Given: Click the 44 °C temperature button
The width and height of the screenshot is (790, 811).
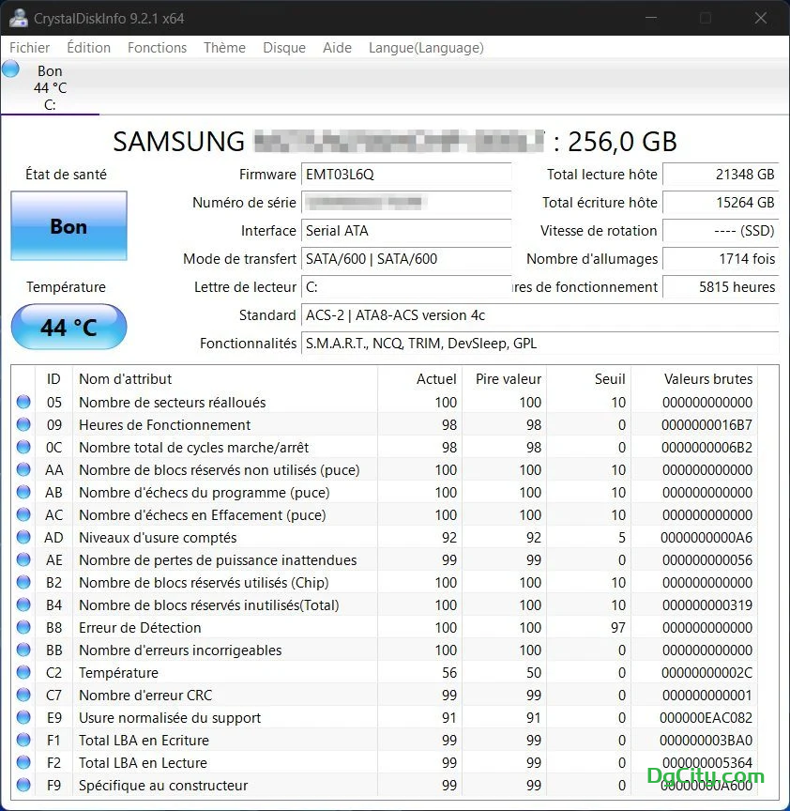Looking at the screenshot, I should pos(68,328).
